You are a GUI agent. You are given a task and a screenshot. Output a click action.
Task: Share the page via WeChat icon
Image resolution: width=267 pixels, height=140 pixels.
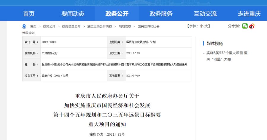pyautogui.click(x=245, y=26)
